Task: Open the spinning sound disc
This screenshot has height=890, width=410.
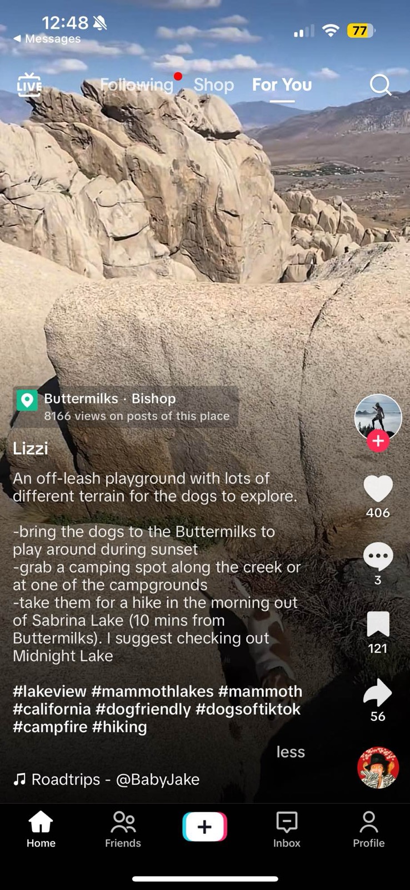Action: coord(378,768)
